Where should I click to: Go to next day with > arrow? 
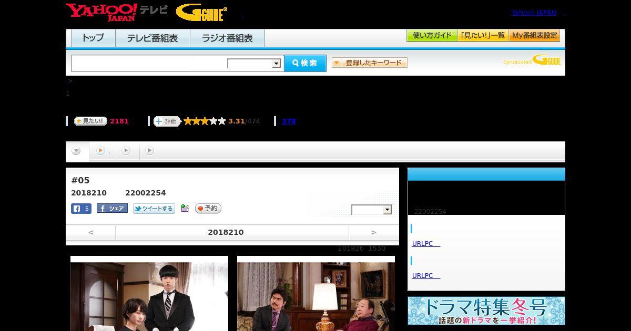[374, 232]
